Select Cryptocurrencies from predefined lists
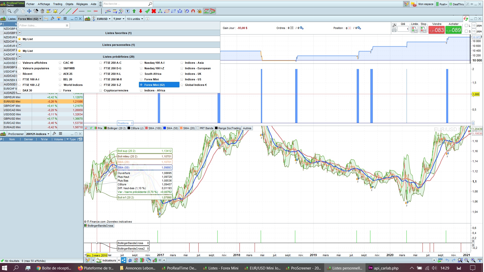The image size is (484, 272). click(x=116, y=90)
